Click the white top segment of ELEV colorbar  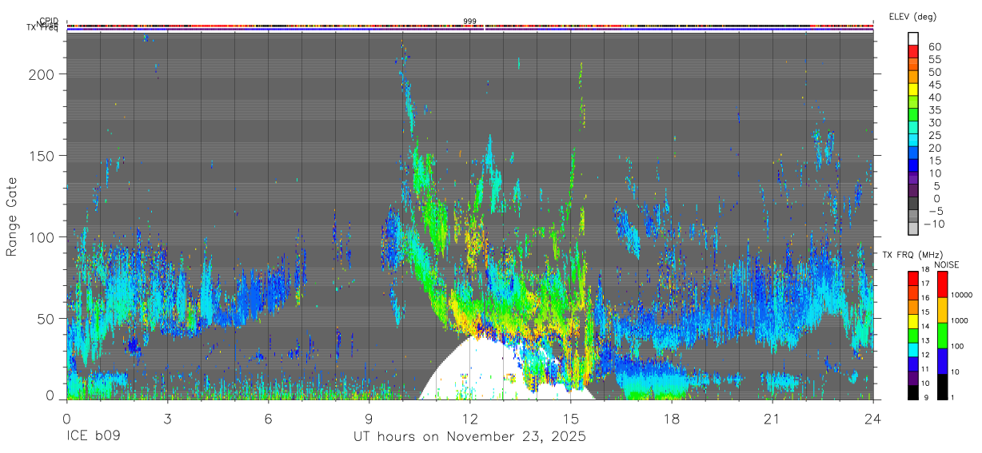pos(912,38)
